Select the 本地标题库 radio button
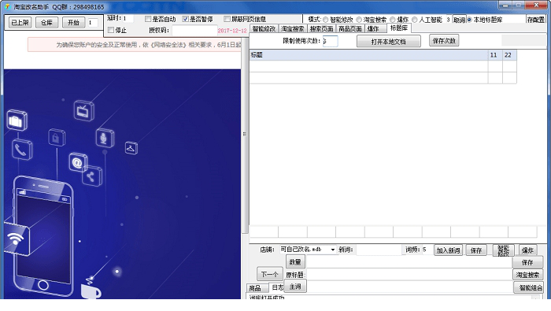 (x=469, y=20)
